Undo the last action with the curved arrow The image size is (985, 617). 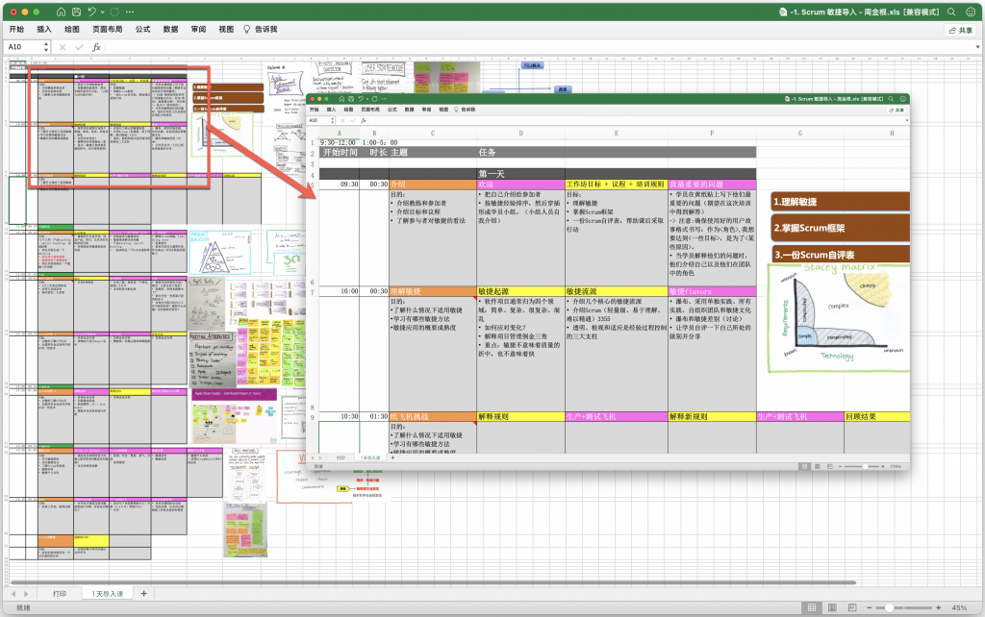coord(91,12)
